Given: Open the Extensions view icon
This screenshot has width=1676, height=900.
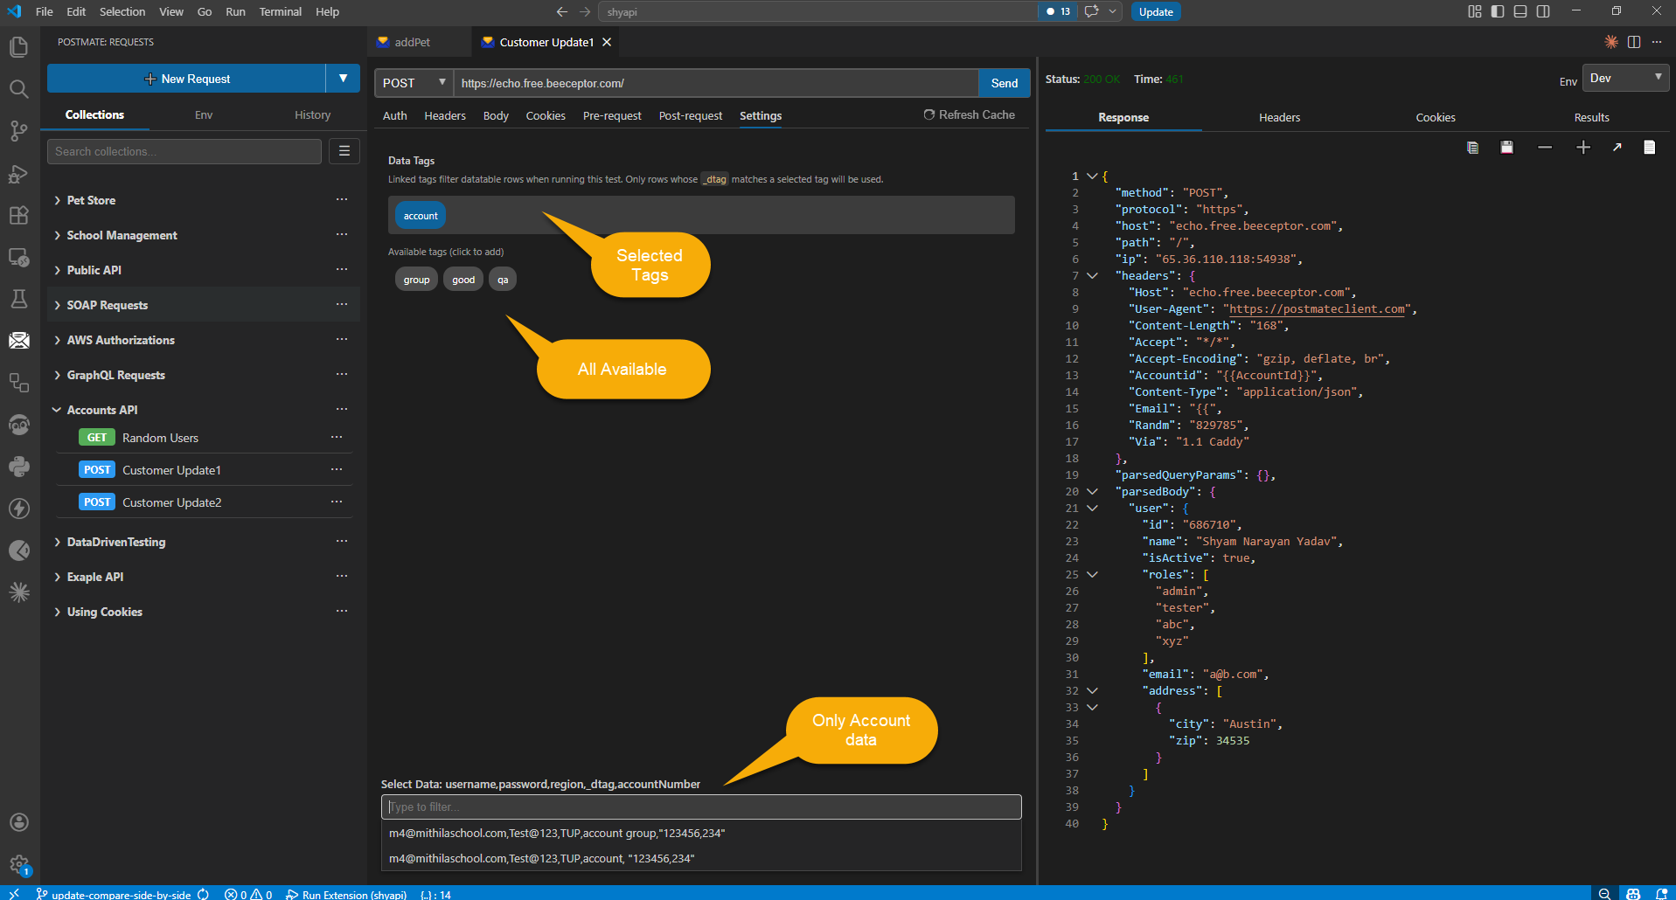Looking at the screenshot, I should 18,216.
